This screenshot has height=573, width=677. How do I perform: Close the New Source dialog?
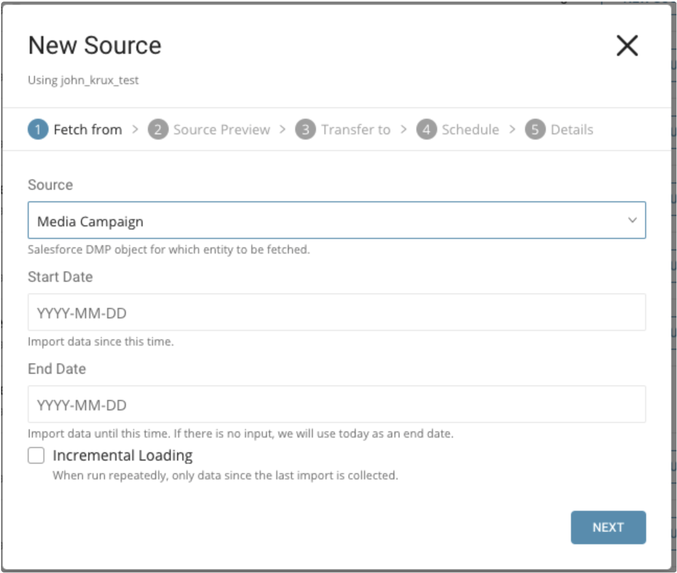[627, 45]
